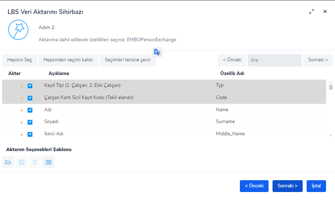Click the expand window arrows icon

pos(312,11)
